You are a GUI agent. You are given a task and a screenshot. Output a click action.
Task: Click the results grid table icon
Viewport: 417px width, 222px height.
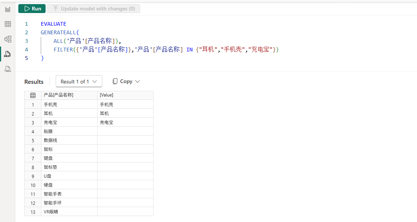coord(33,95)
